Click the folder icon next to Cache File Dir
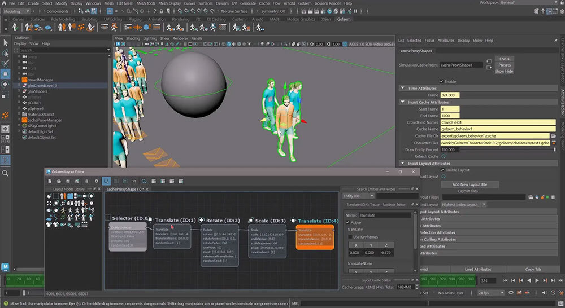565x308 pixels. click(553, 136)
